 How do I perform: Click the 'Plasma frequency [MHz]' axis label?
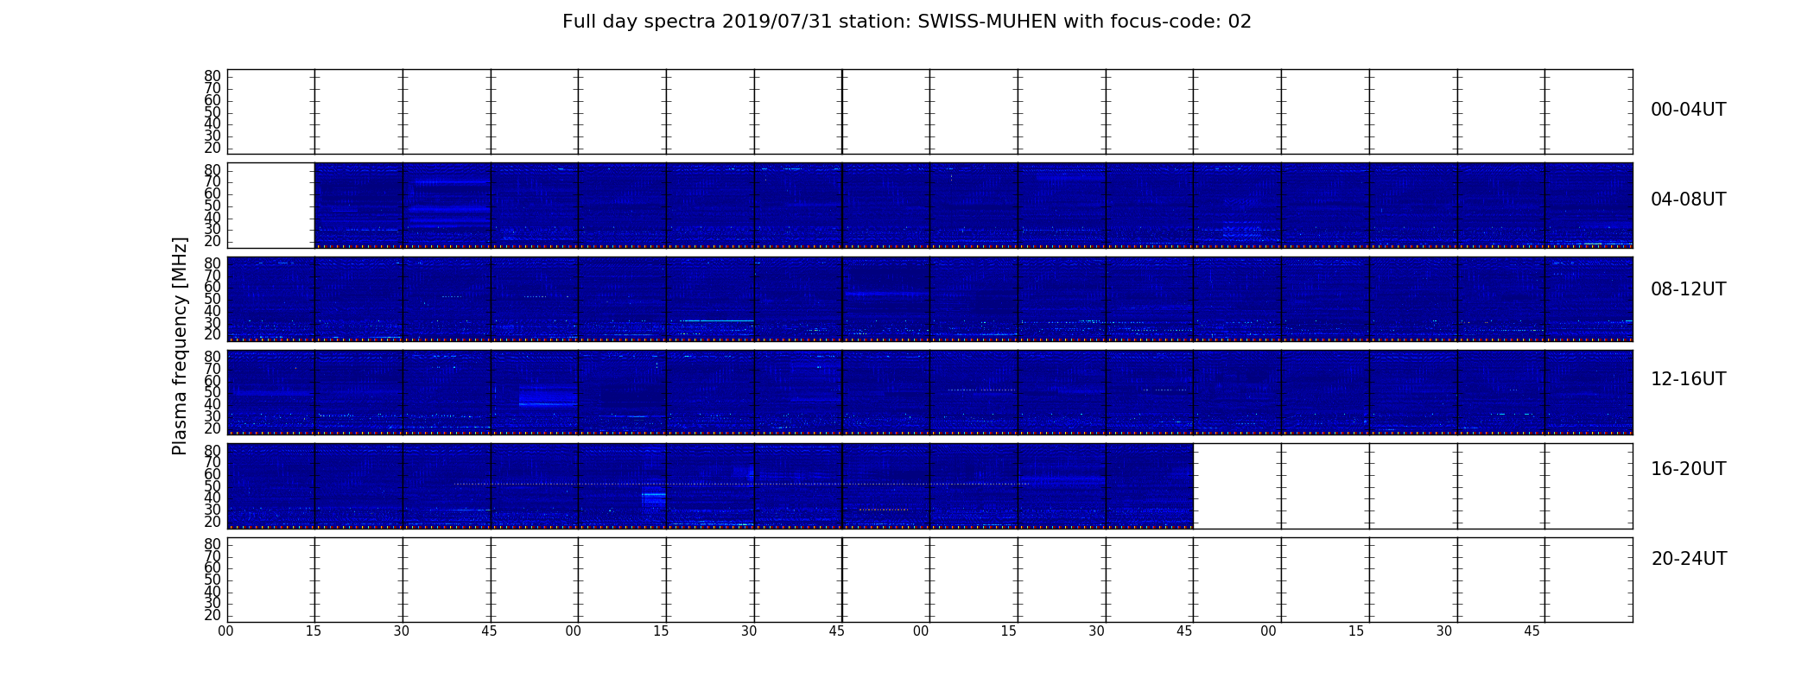pos(180,345)
